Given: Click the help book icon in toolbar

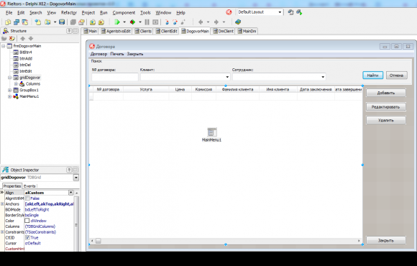Looking at the screenshot, I should [238, 22].
